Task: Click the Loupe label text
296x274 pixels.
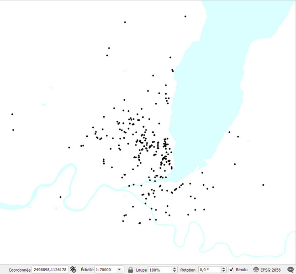Action: (141, 270)
